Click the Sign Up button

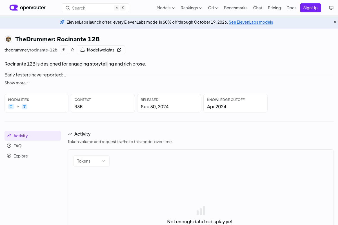[x=310, y=8]
